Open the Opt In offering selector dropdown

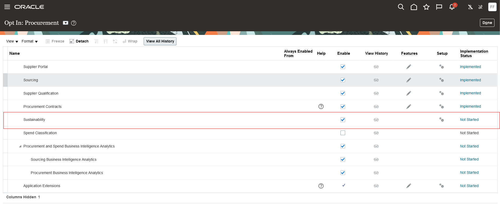[66, 23]
